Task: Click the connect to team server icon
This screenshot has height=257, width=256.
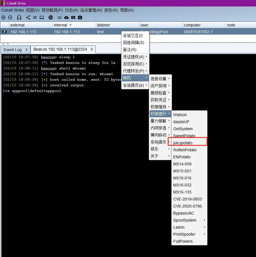Action: pos(3,17)
